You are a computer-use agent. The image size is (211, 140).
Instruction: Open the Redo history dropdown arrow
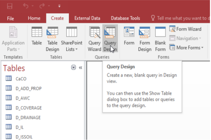[x=49, y=6]
